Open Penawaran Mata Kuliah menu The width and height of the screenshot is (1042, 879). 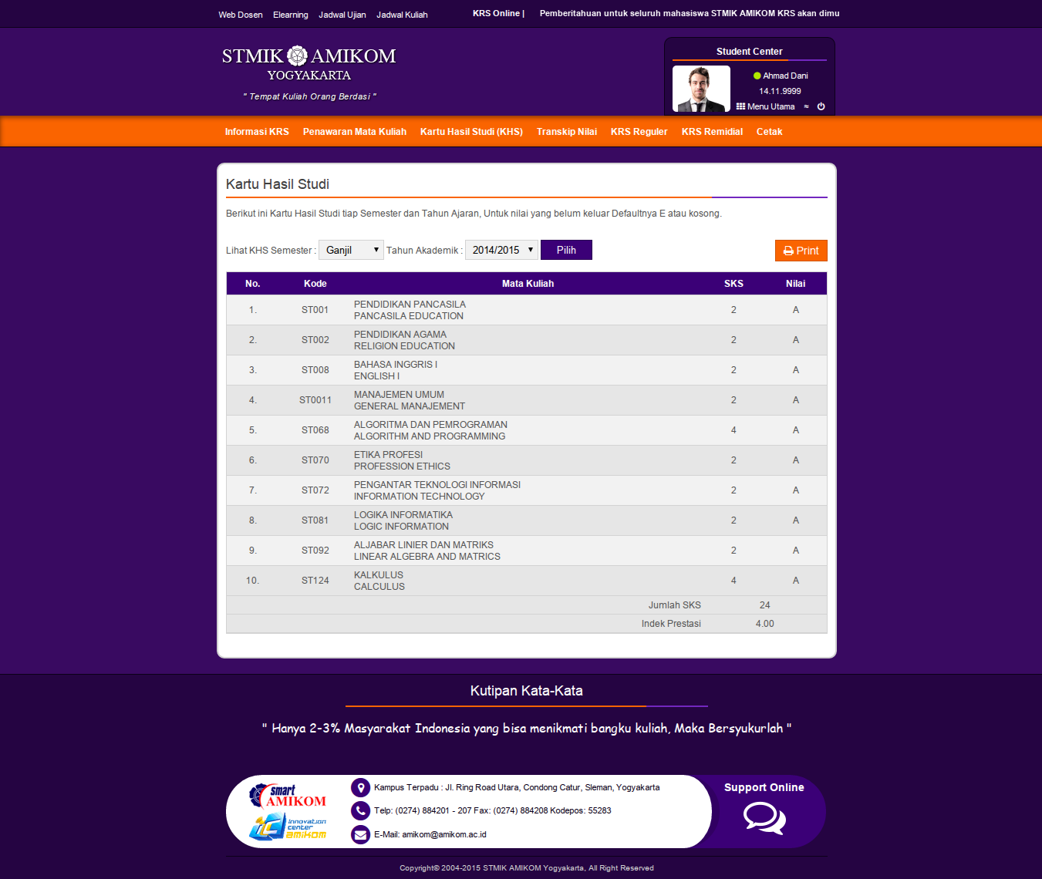point(355,132)
